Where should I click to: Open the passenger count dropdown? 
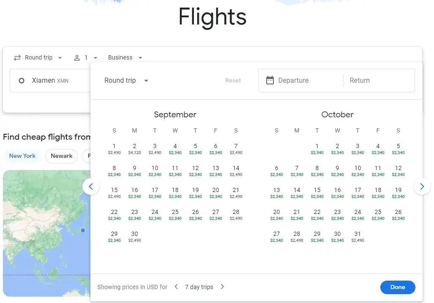(x=91, y=57)
